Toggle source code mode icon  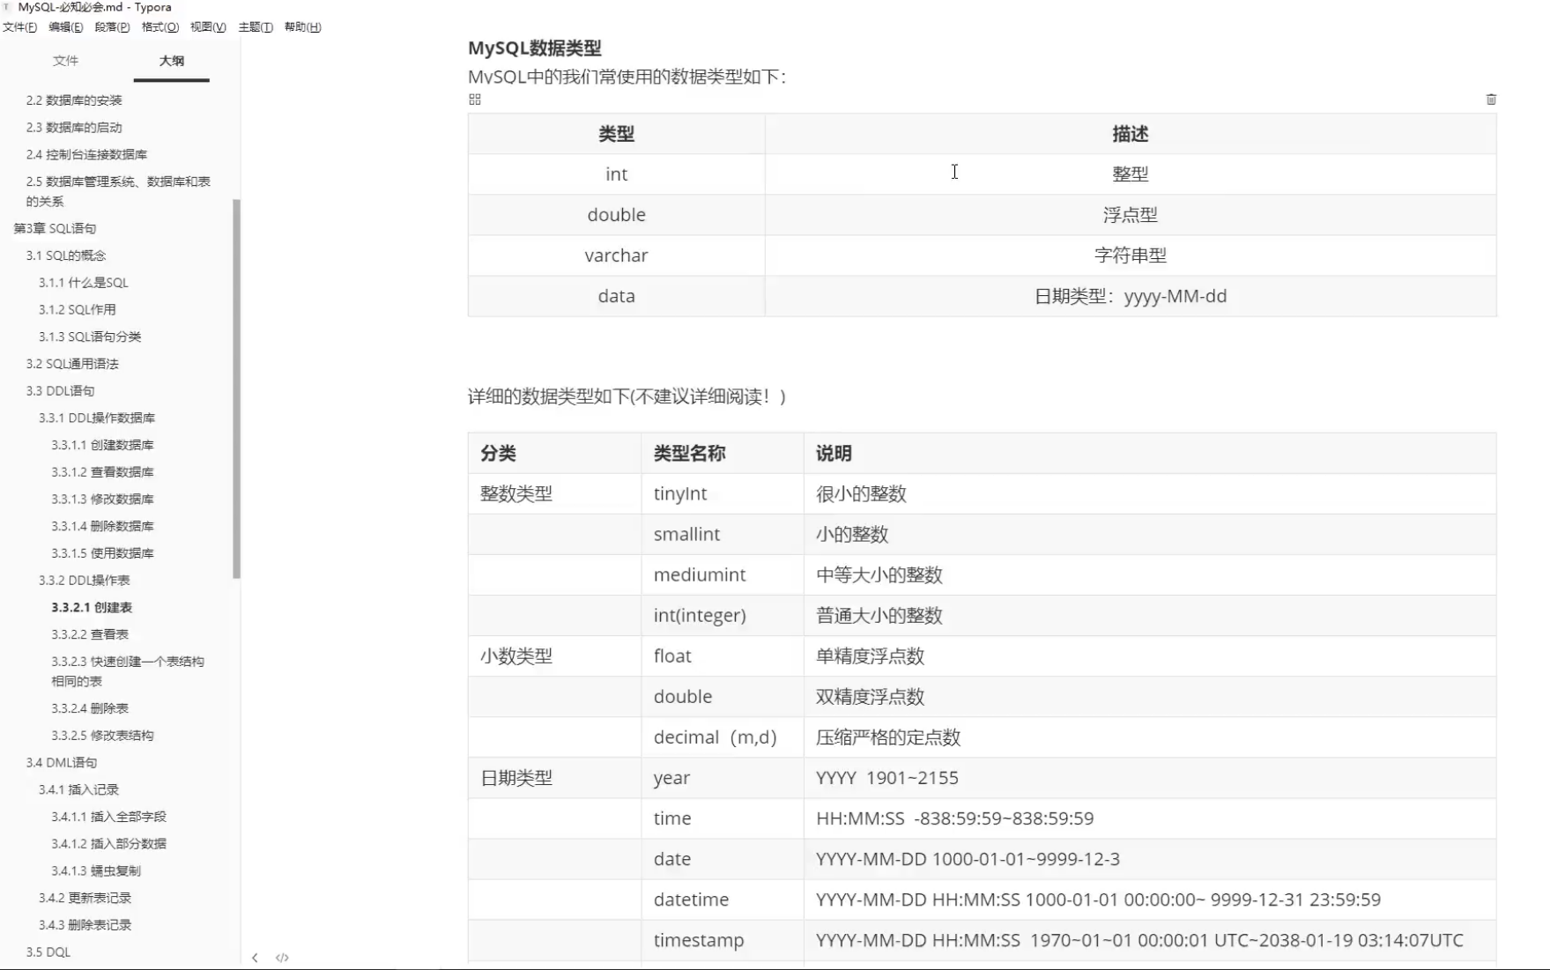282,958
